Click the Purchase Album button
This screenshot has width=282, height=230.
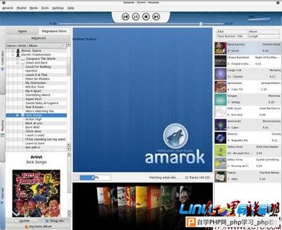click(x=38, y=227)
